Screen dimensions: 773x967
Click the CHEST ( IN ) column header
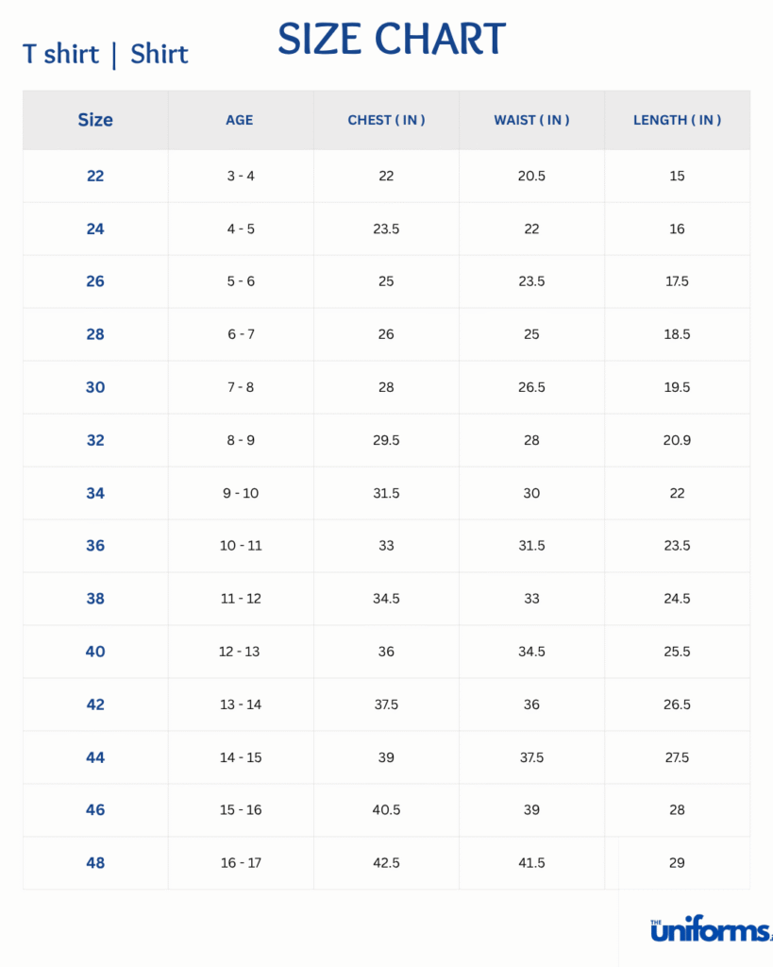coord(386,120)
